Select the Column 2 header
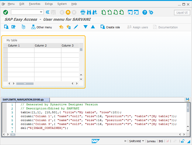Viewport: 192px width, 145px height. (x=48, y=45)
